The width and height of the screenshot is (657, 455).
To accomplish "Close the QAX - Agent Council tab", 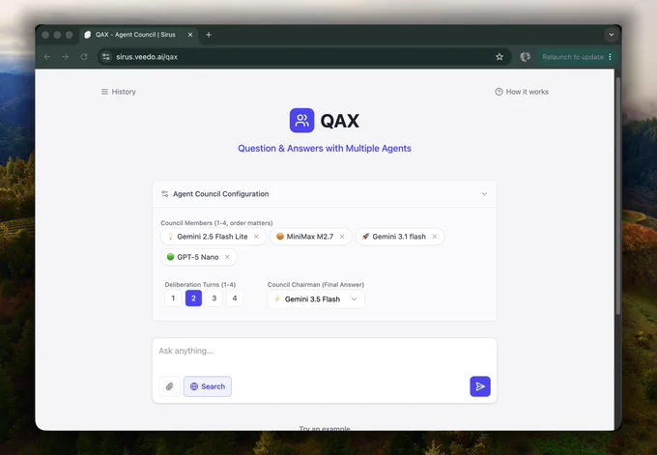I will point(190,35).
